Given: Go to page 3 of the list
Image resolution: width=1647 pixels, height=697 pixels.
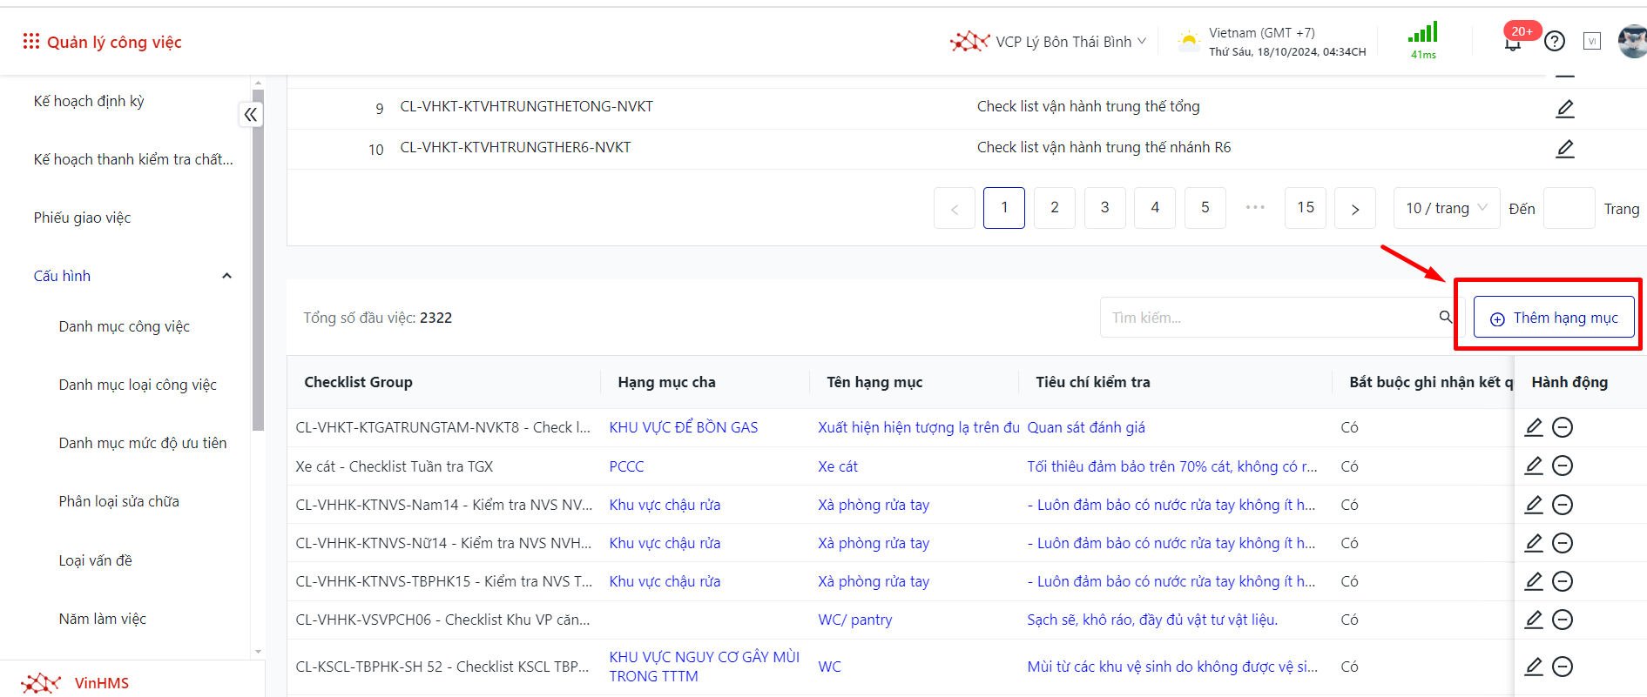Looking at the screenshot, I should click(x=1104, y=208).
